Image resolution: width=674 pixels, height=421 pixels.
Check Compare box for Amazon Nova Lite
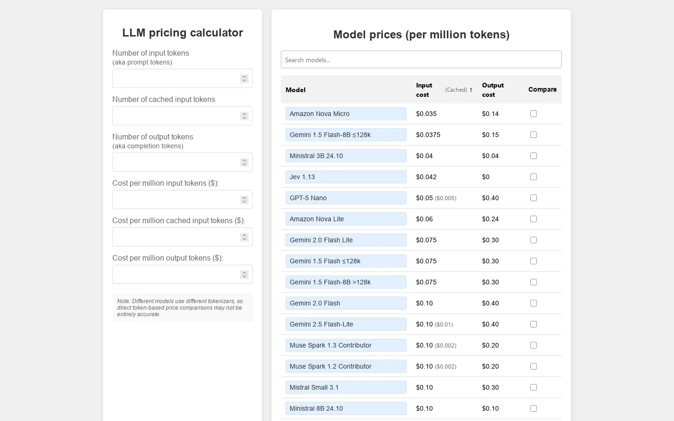[534, 219]
